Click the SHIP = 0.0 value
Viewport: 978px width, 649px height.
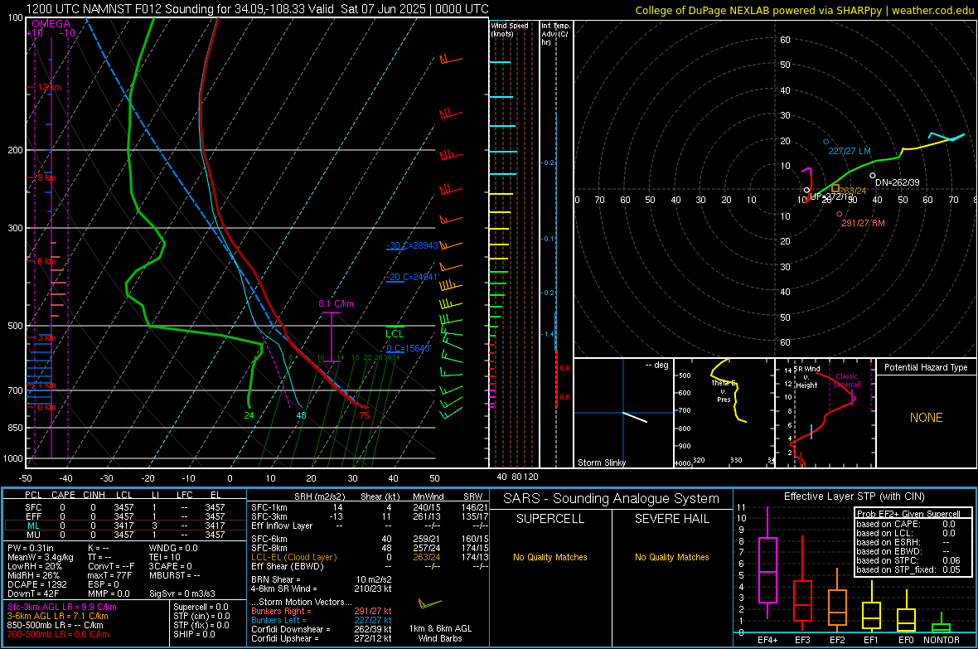pos(194,634)
